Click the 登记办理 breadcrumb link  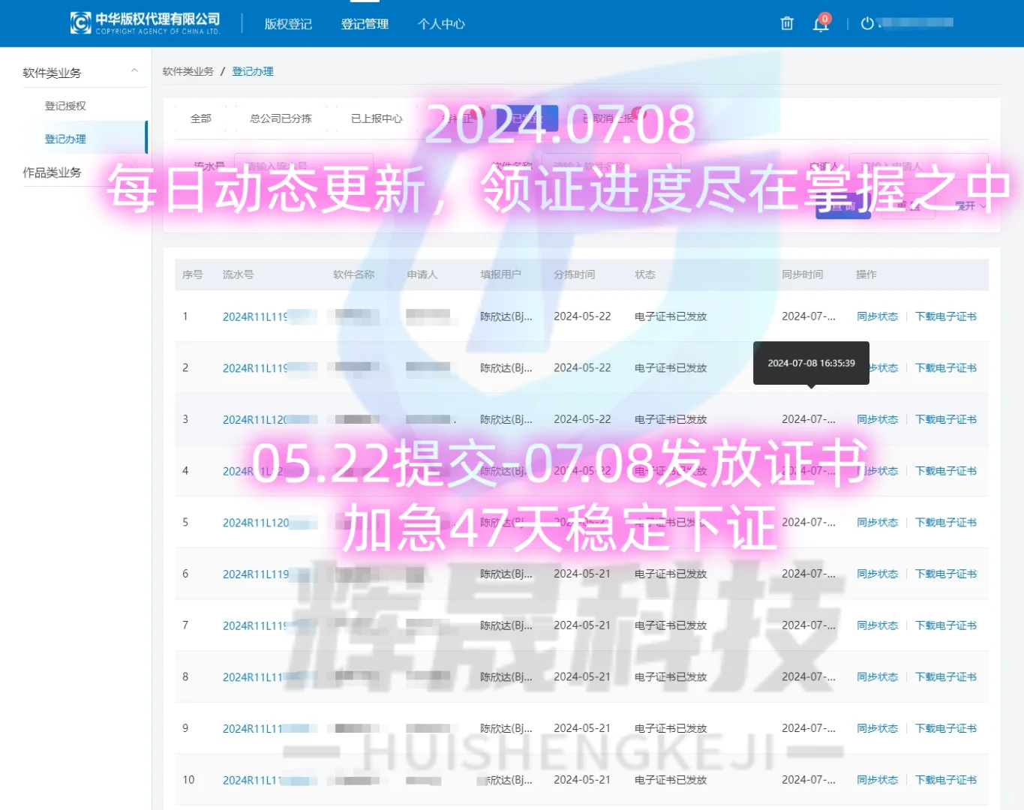(x=253, y=71)
